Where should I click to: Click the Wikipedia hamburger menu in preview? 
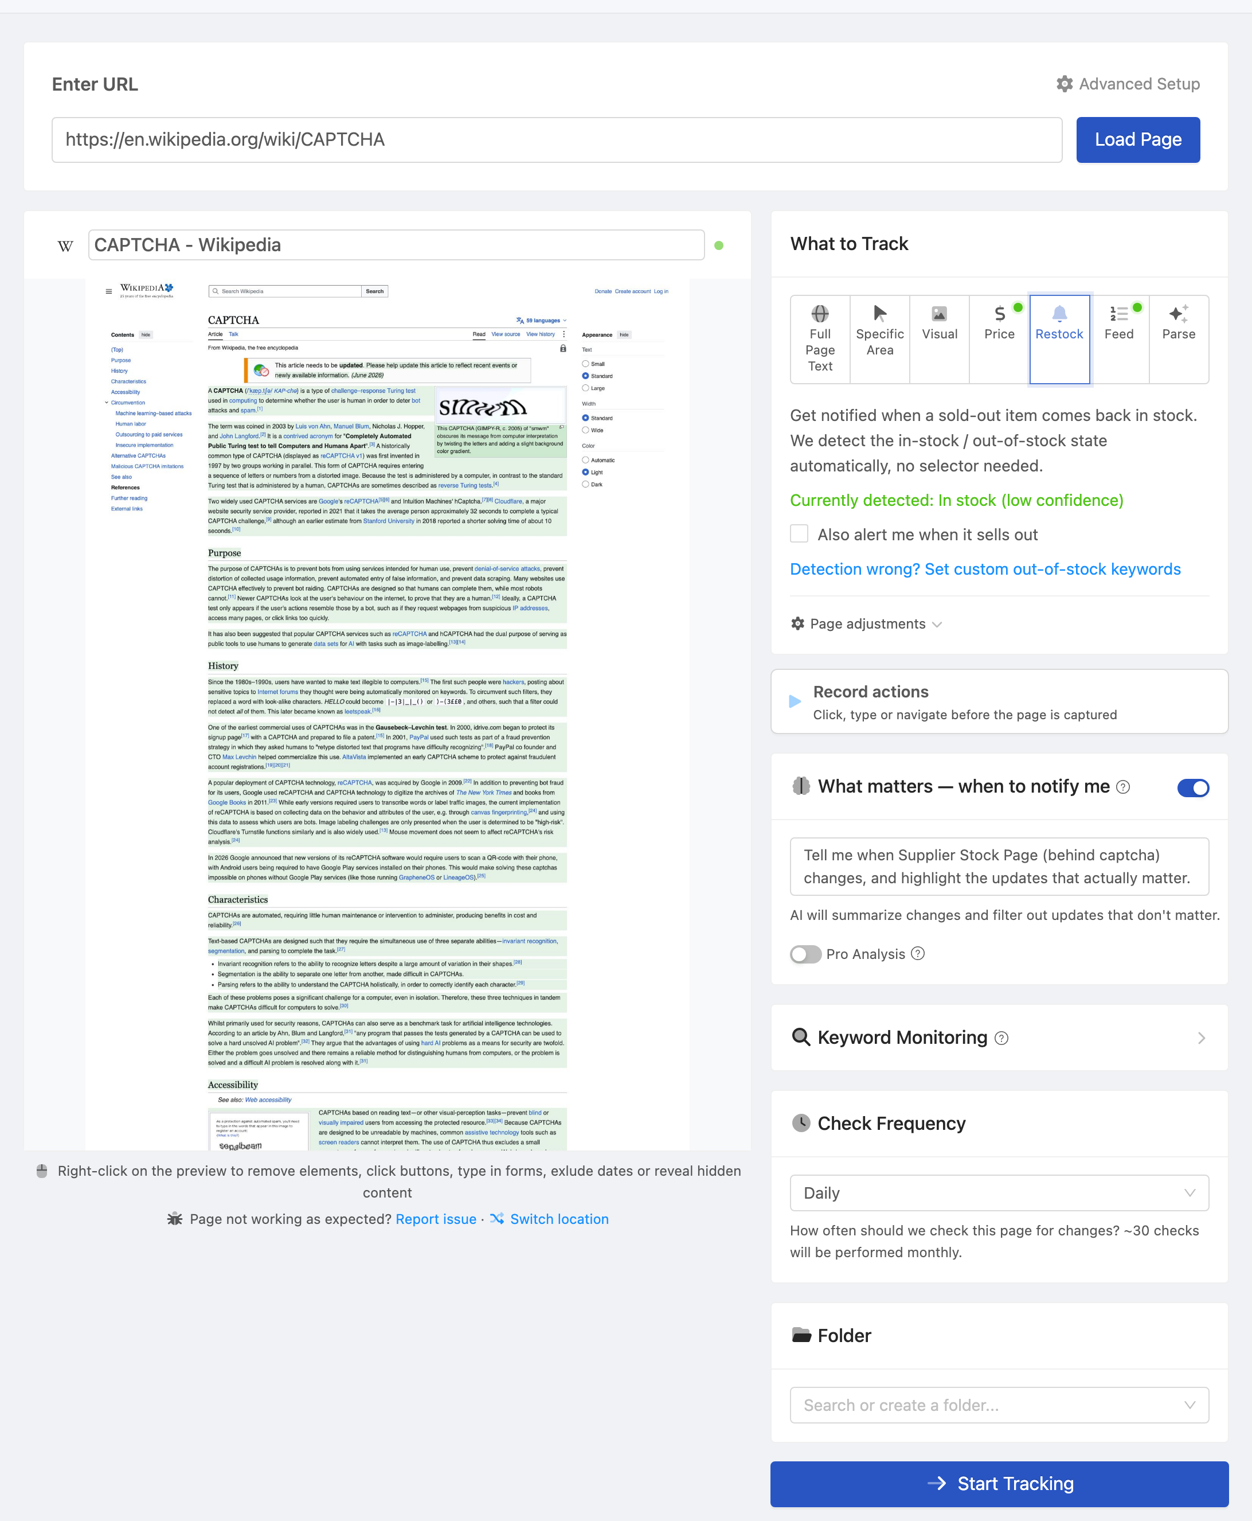[x=109, y=291]
